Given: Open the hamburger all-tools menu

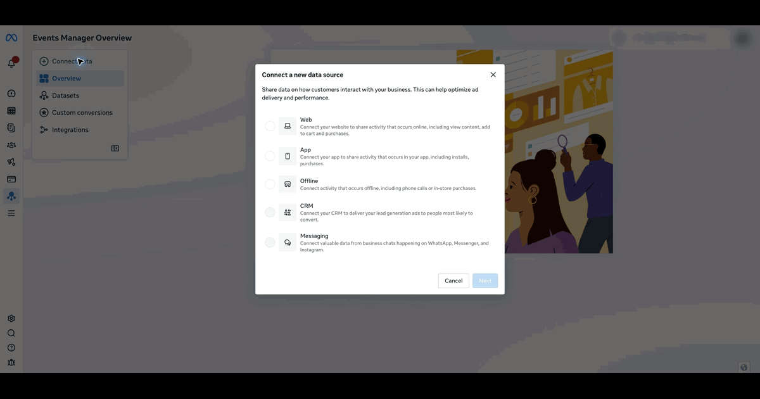Looking at the screenshot, I should 11,213.
